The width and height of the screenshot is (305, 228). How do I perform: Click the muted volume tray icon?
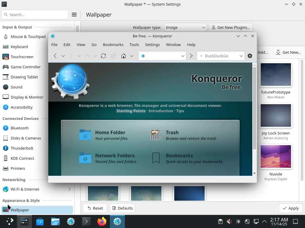point(229,221)
